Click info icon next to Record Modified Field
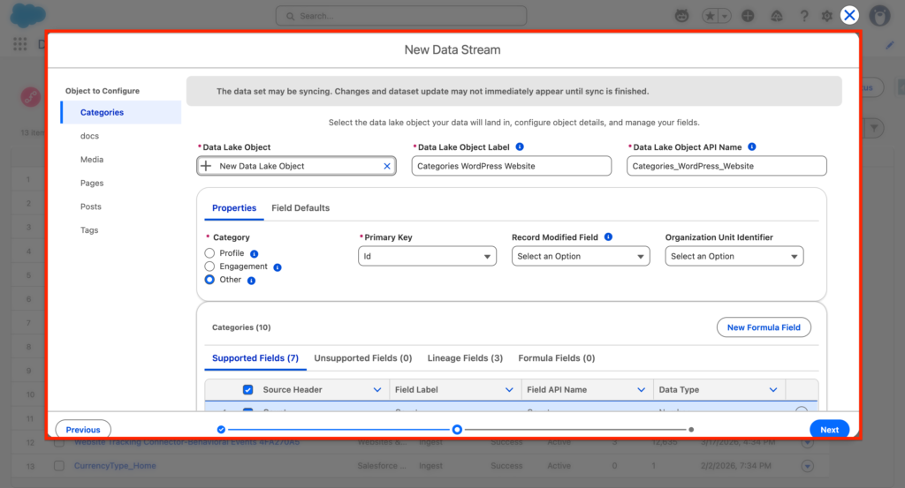This screenshot has width=905, height=488. coord(608,237)
